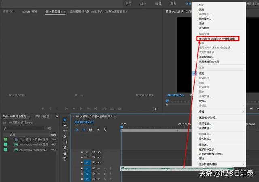Switch to the Hand tool
The width and height of the screenshot is (259, 182).
(65, 153)
